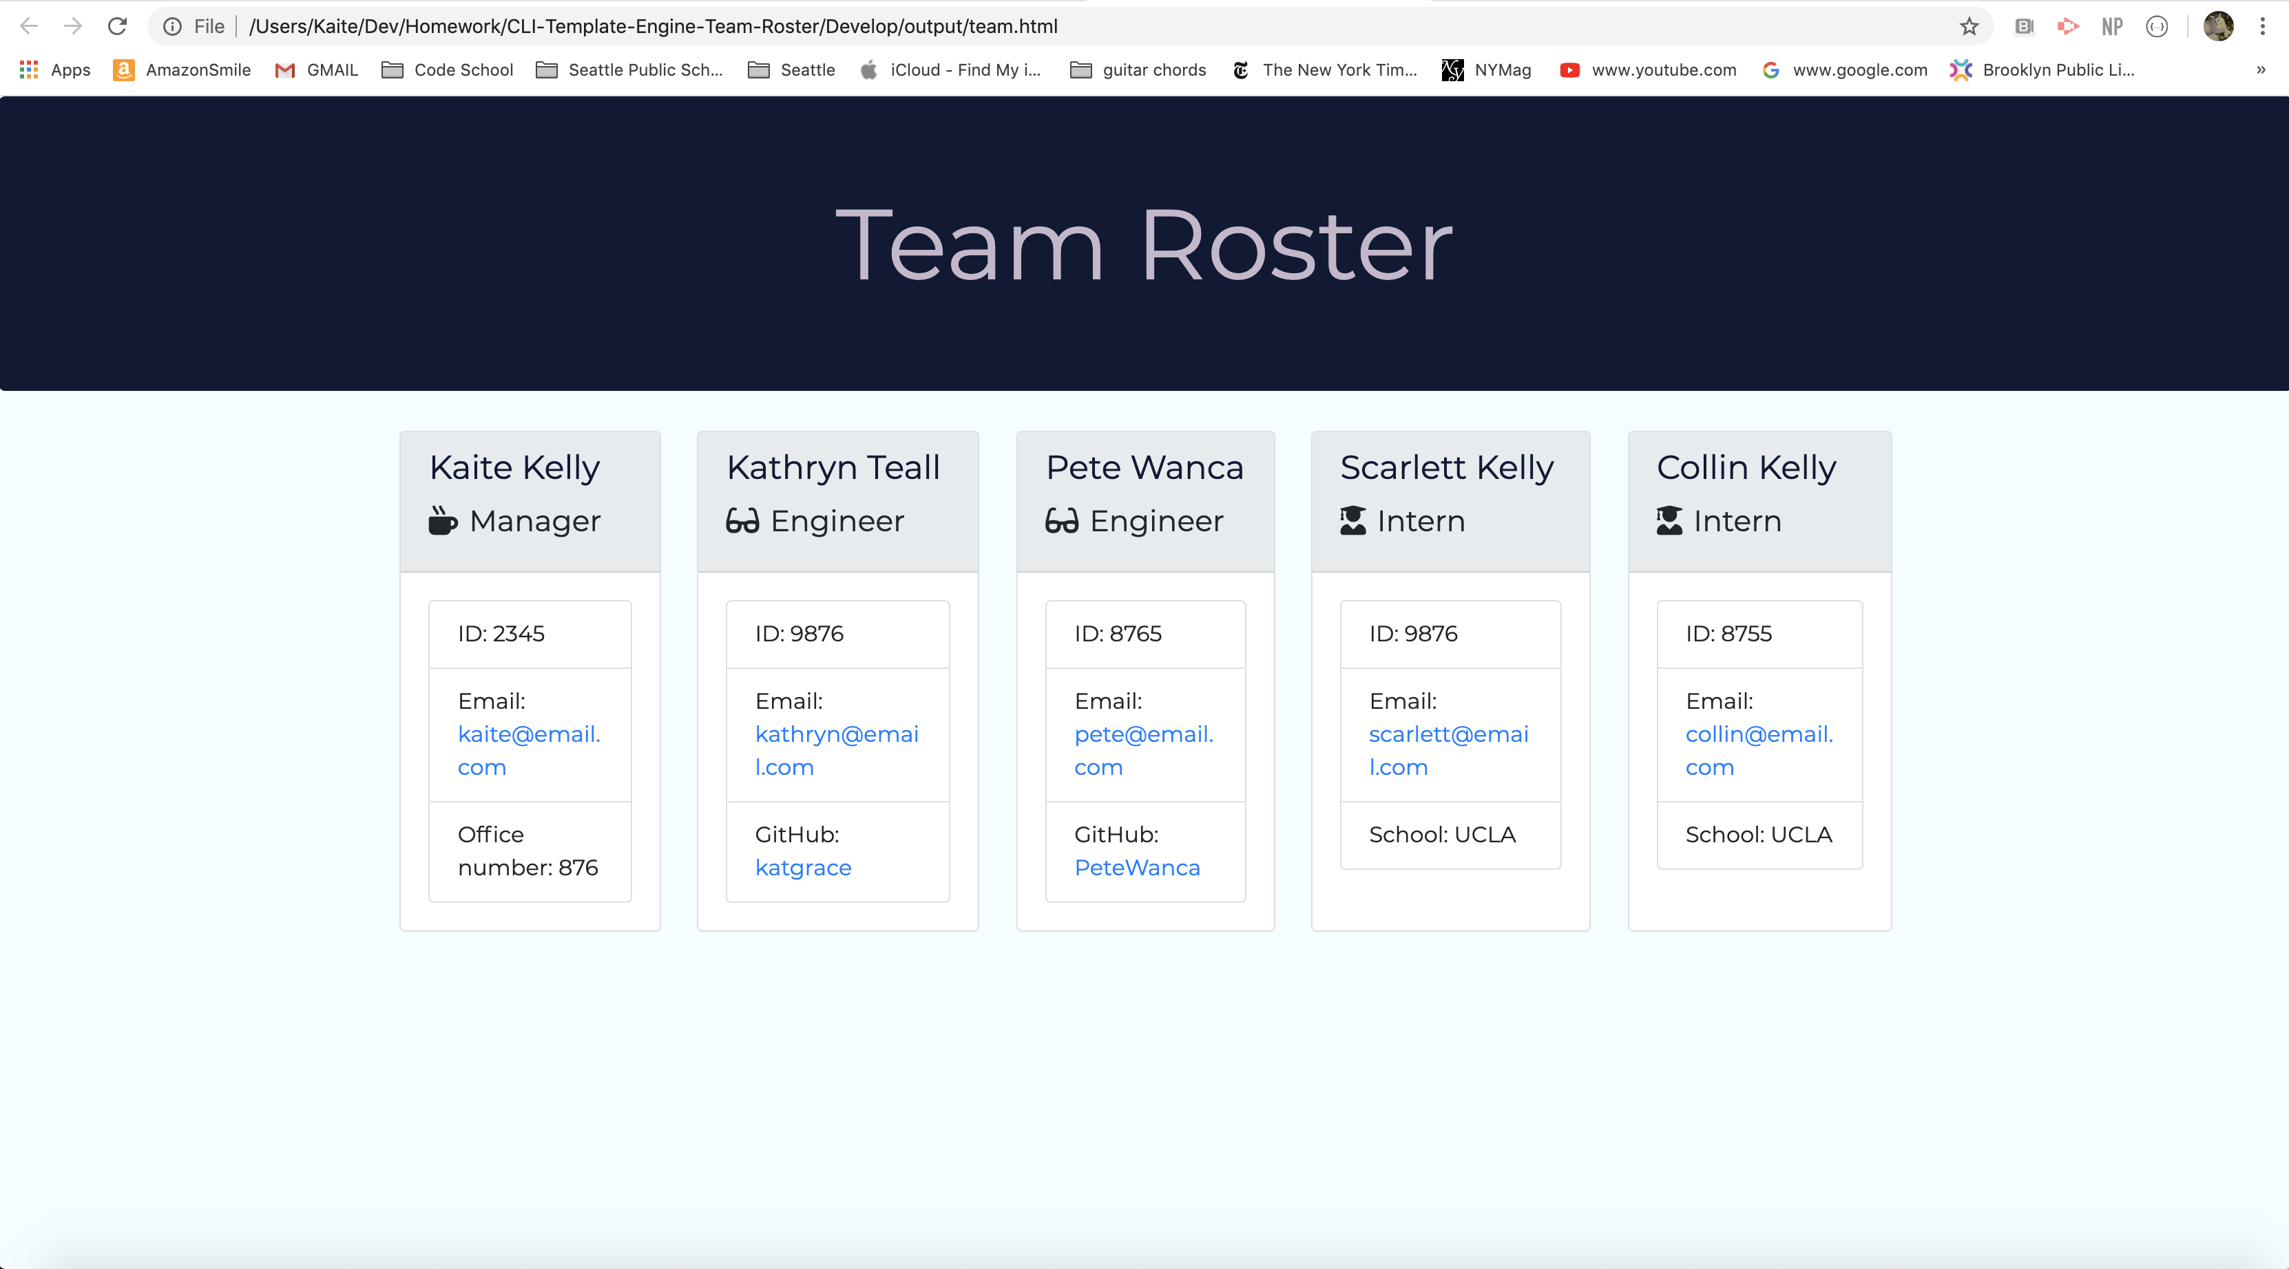This screenshot has width=2289, height=1269.
Task: Click the Apps grid icon on bookmarks bar
Action: pyautogui.click(x=28, y=70)
